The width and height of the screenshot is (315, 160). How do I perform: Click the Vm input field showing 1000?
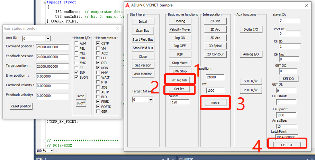[x=215, y=91]
